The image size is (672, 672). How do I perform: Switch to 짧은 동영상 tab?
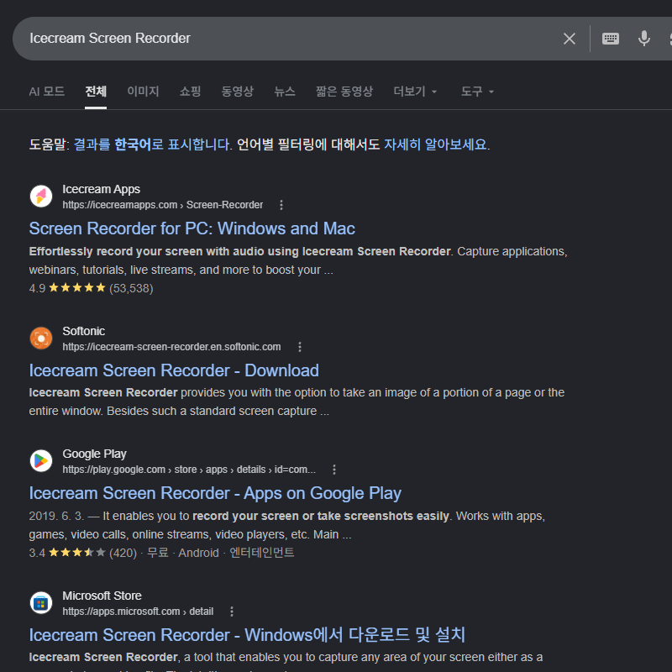point(344,92)
